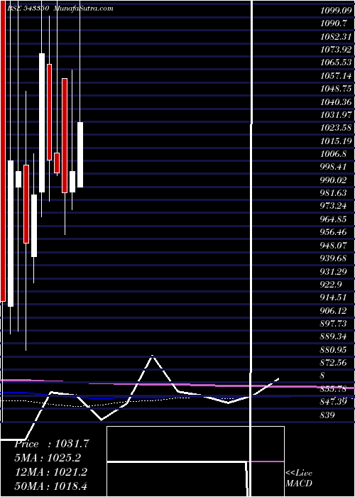Click the 956.46 price level
Image resolution: width=355 pixels, height=497 pixels.
click(x=334, y=232)
